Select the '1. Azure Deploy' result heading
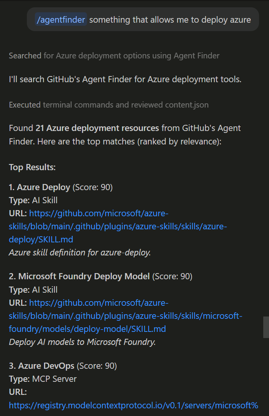Image resolution: width=269 pixels, height=416 pixels. (x=39, y=187)
